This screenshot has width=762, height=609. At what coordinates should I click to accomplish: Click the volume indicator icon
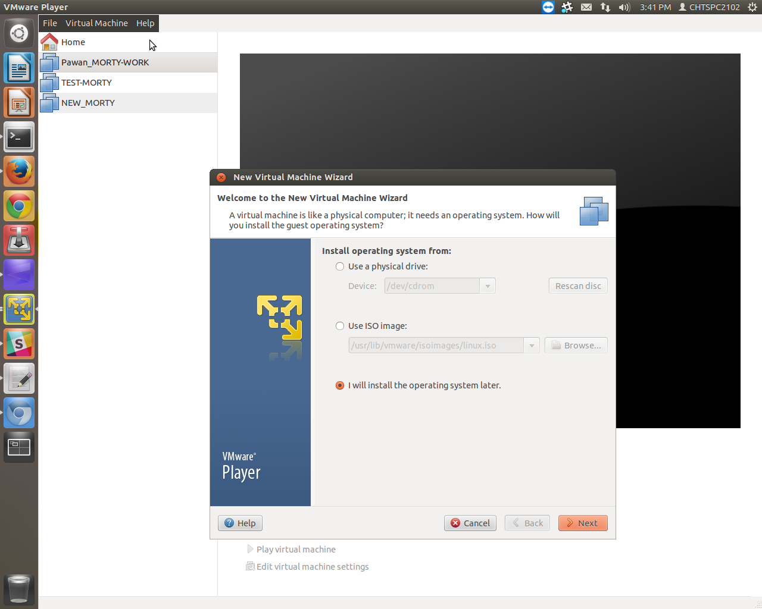pos(624,7)
